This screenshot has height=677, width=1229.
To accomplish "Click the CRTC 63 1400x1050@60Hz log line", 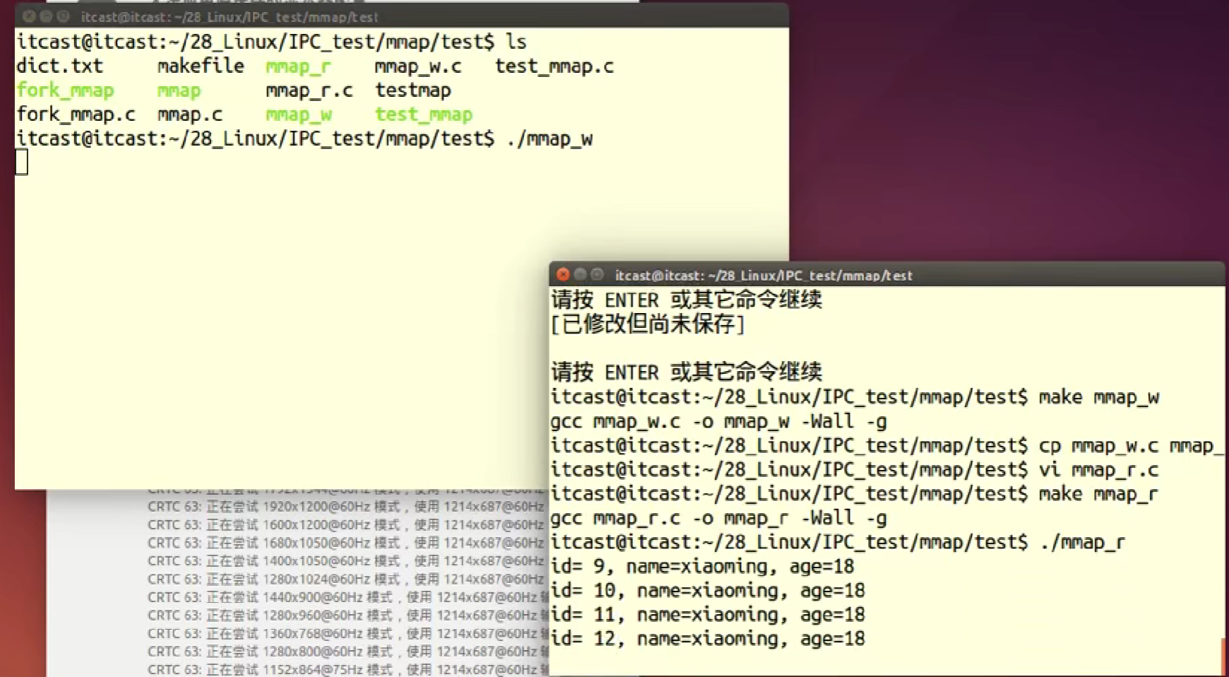I will click(346, 561).
